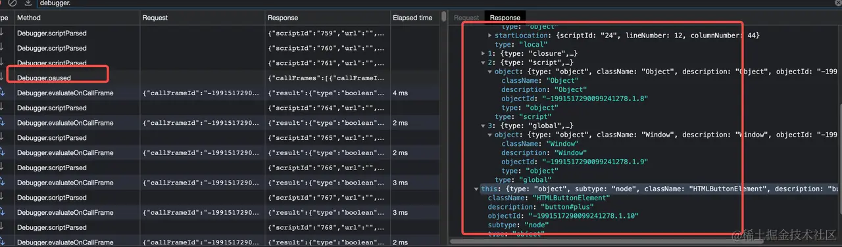Click objectId ending in 1278.1.9
Image resolution: width=842 pixels, height=247 pixels.
tap(575, 162)
